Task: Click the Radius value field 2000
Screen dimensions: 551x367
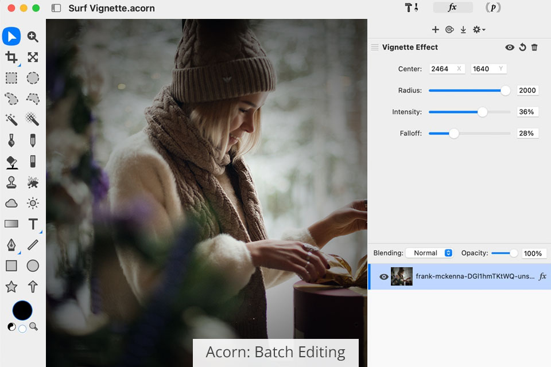Action: click(527, 90)
